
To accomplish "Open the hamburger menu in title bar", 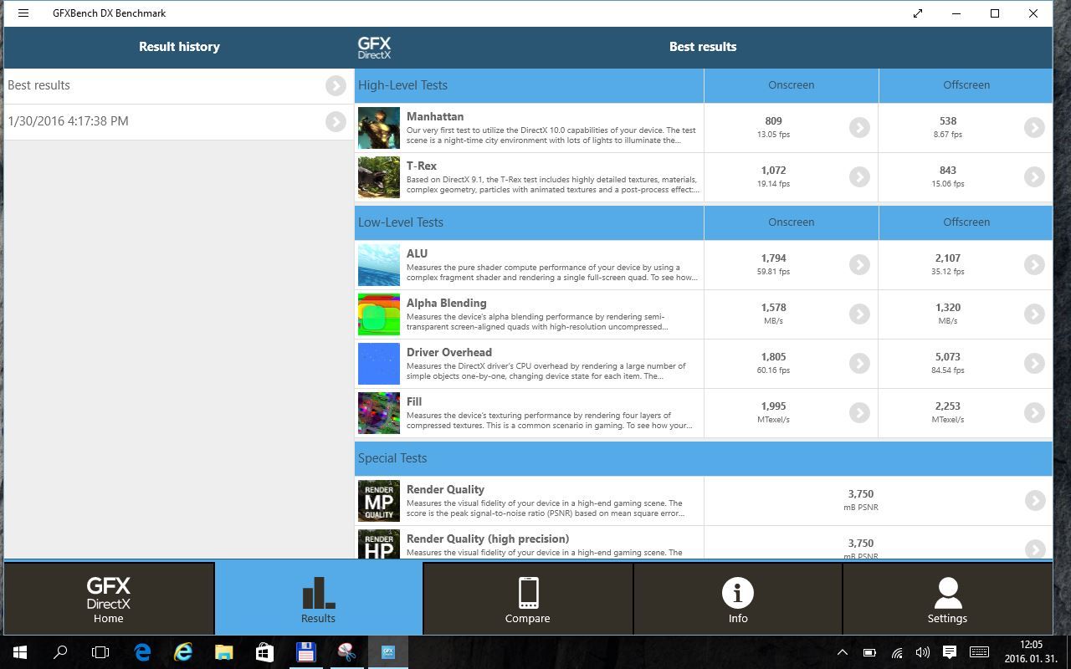I will tap(23, 13).
